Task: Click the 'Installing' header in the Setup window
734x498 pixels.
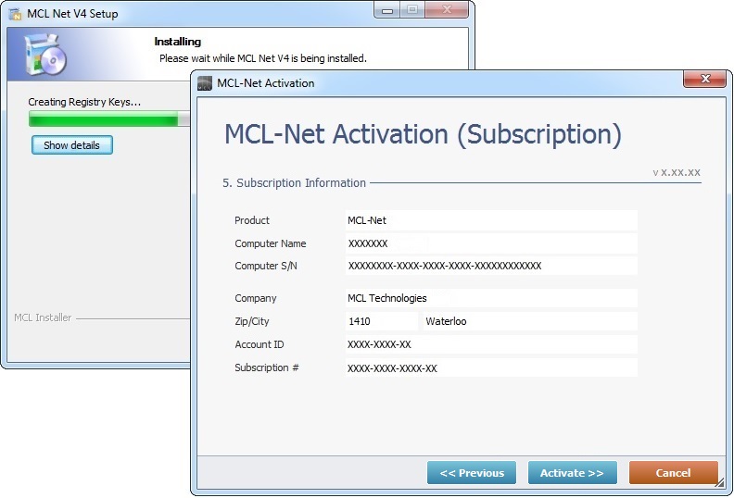Action: tap(177, 42)
